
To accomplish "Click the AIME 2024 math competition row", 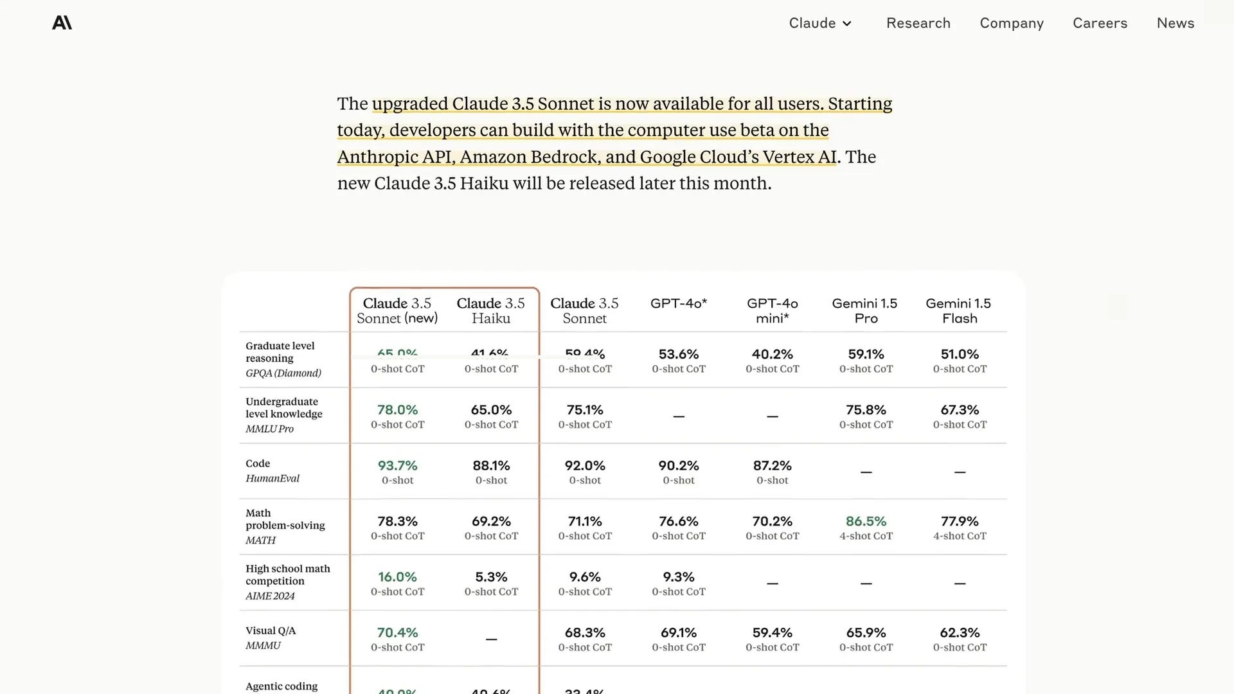I will coord(270,596).
